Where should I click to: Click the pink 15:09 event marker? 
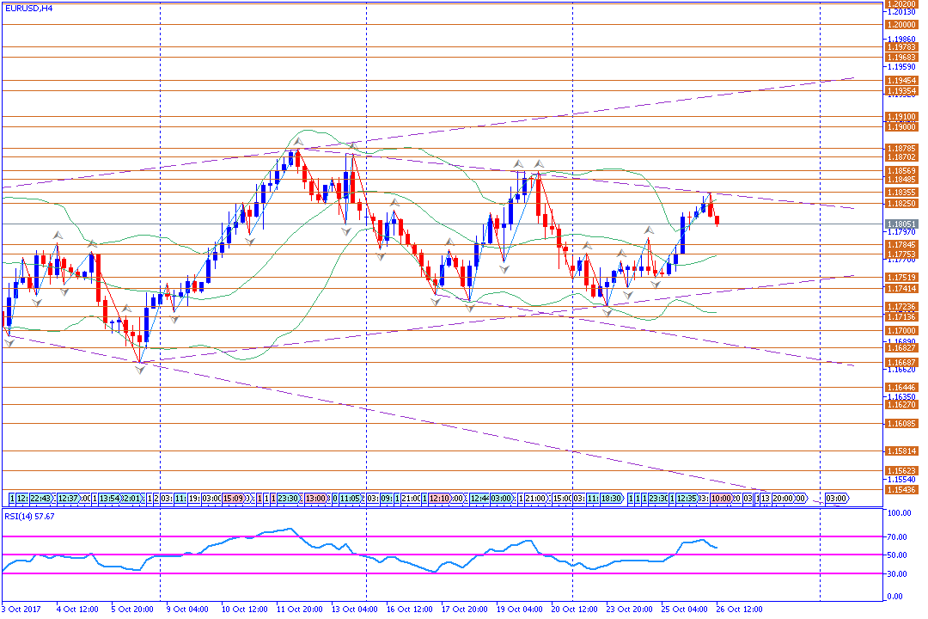(233, 498)
